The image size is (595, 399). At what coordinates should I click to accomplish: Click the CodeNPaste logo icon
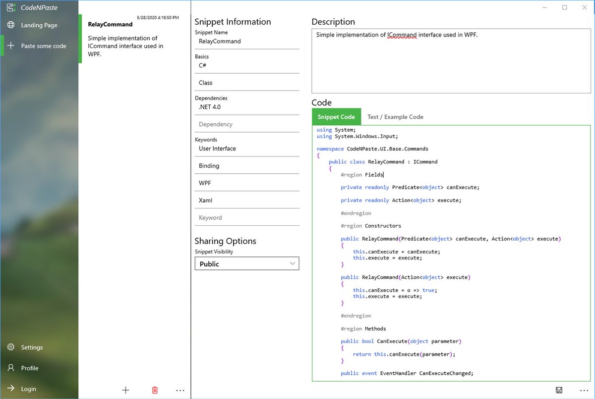[x=11, y=8]
